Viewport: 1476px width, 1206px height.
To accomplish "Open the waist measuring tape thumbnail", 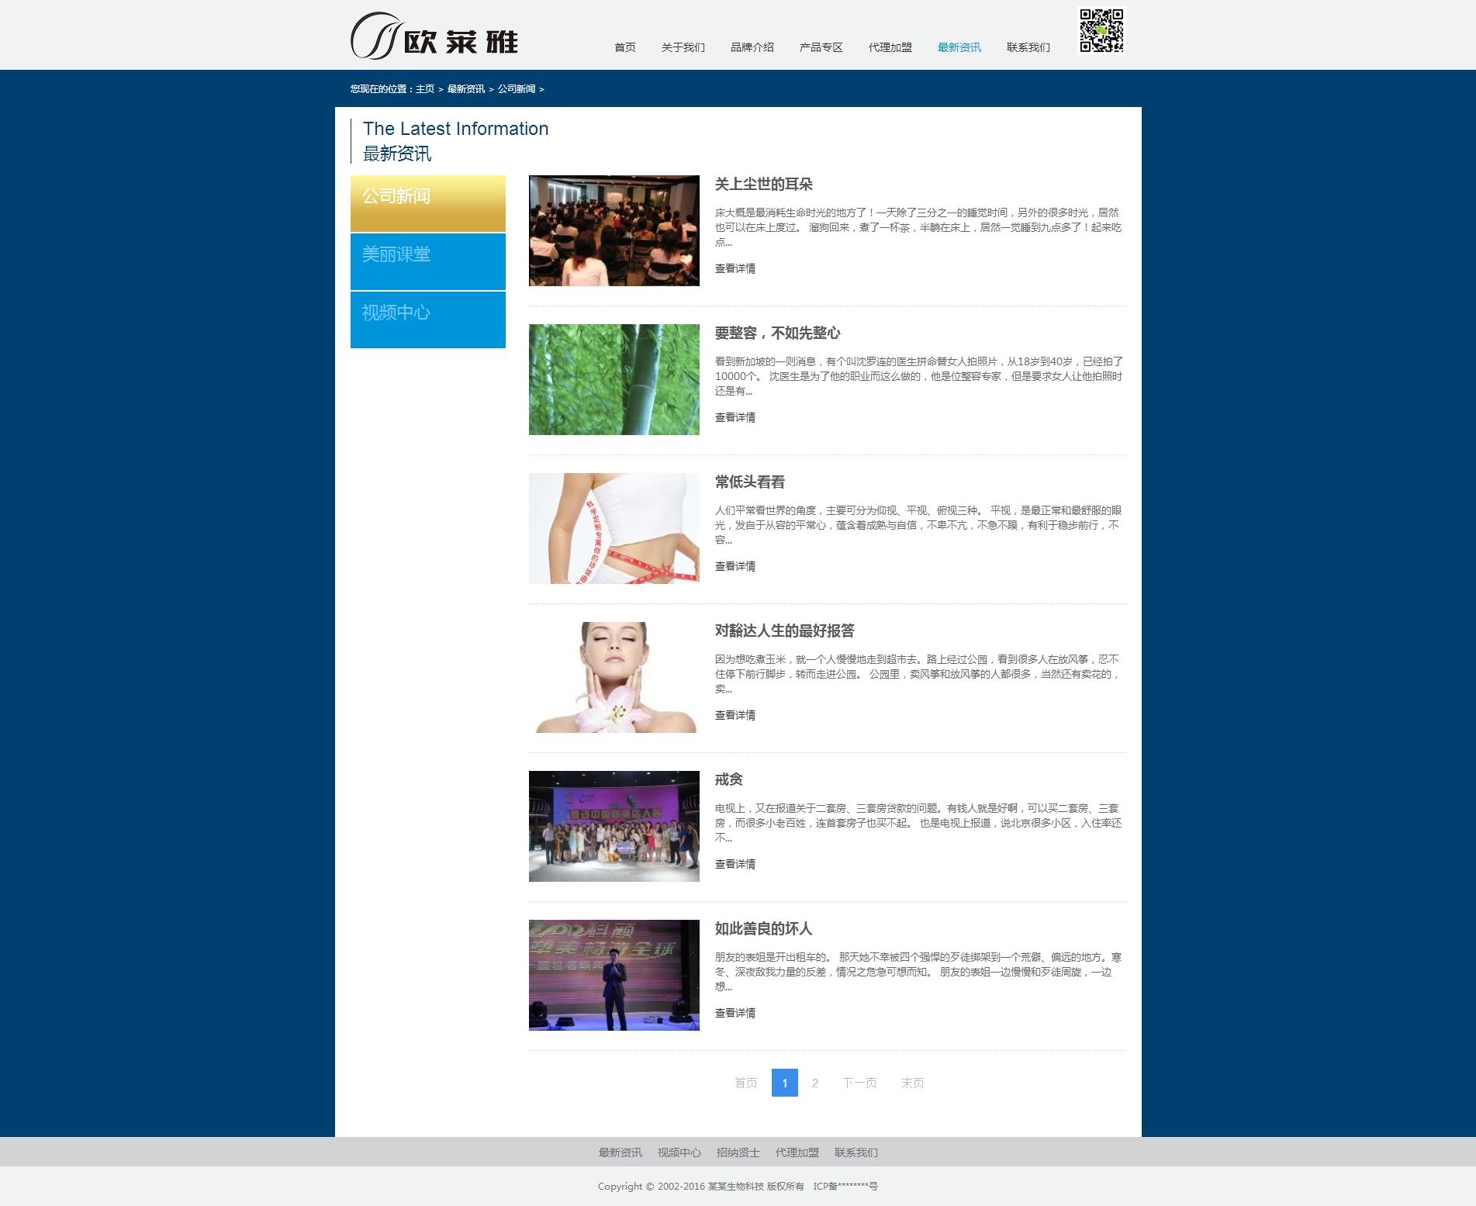I will point(614,528).
